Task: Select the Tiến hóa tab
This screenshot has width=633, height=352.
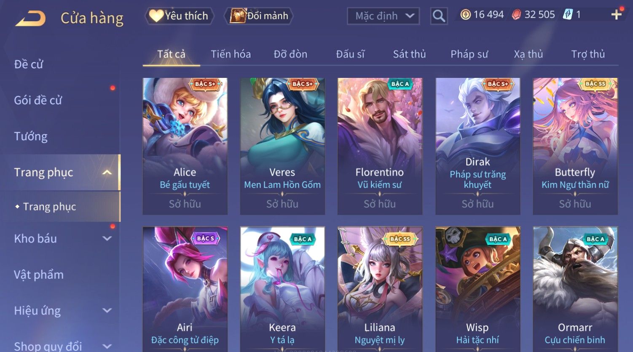Action: click(x=231, y=54)
